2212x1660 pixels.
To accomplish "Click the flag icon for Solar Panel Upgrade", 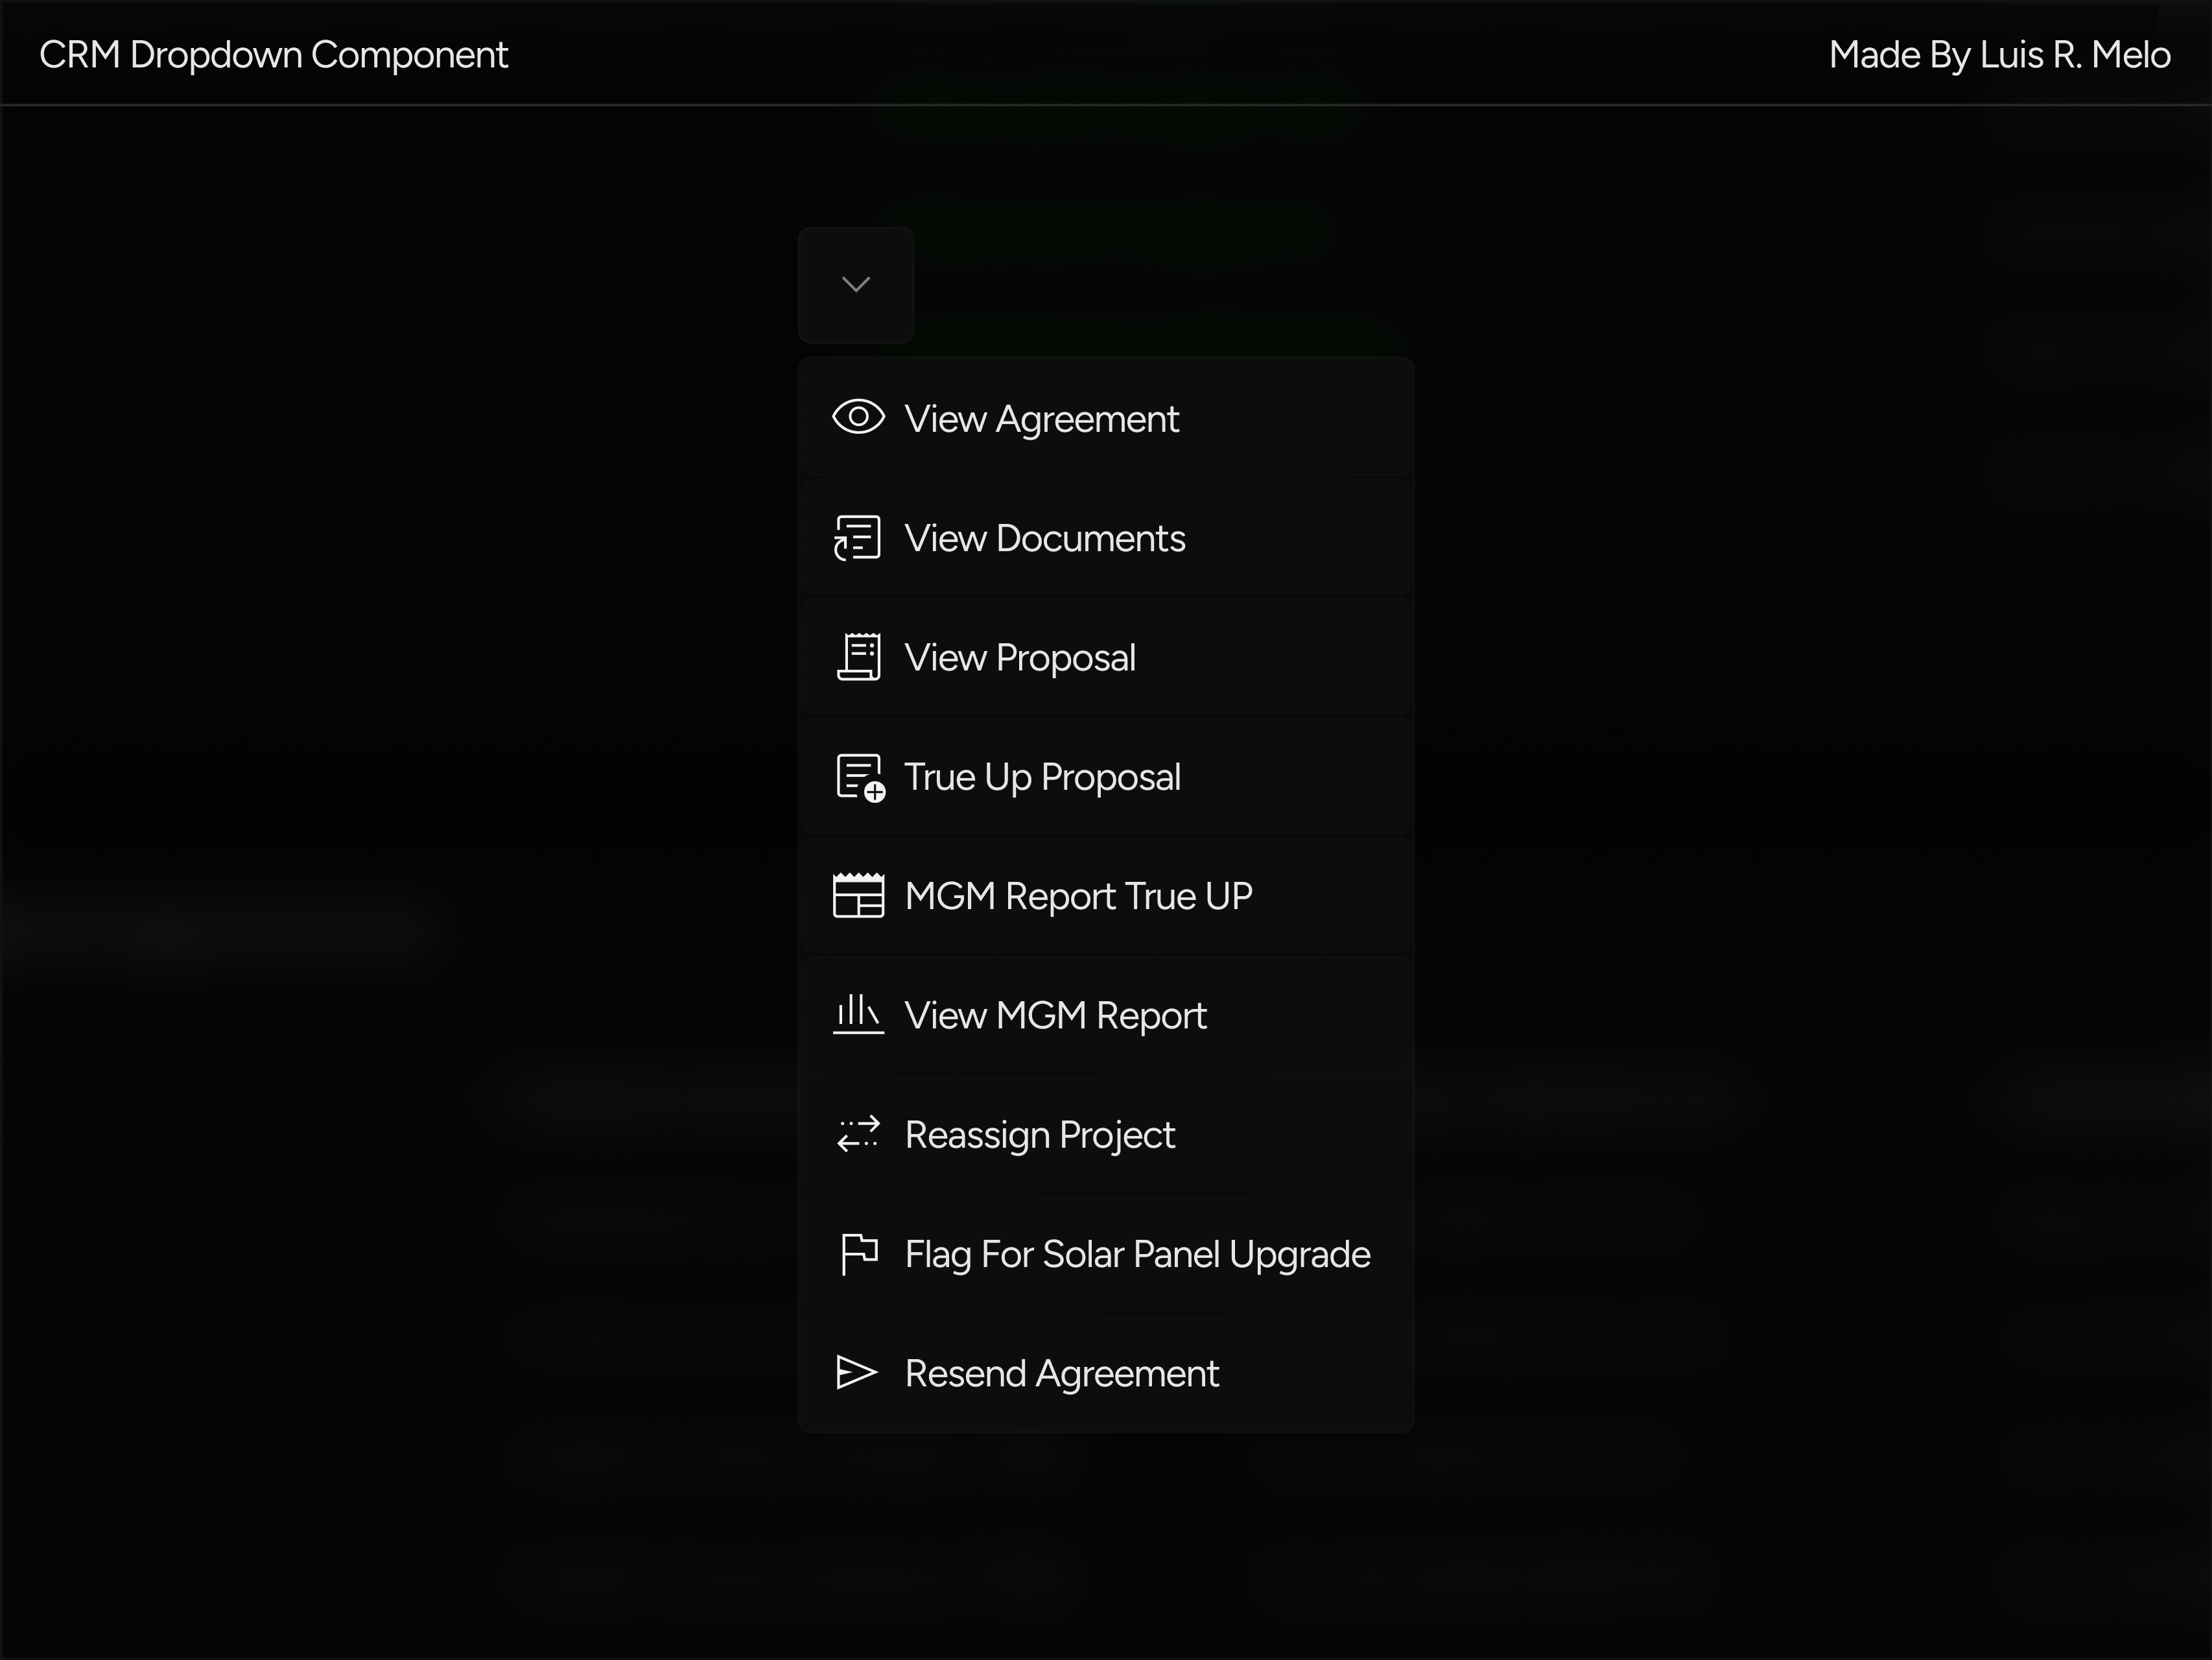I will point(857,1253).
